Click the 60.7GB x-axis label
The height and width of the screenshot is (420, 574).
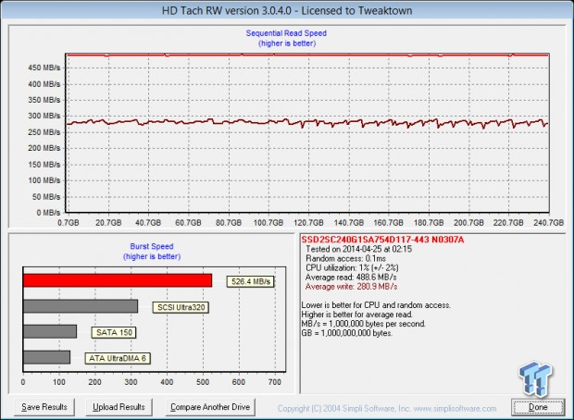point(188,222)
